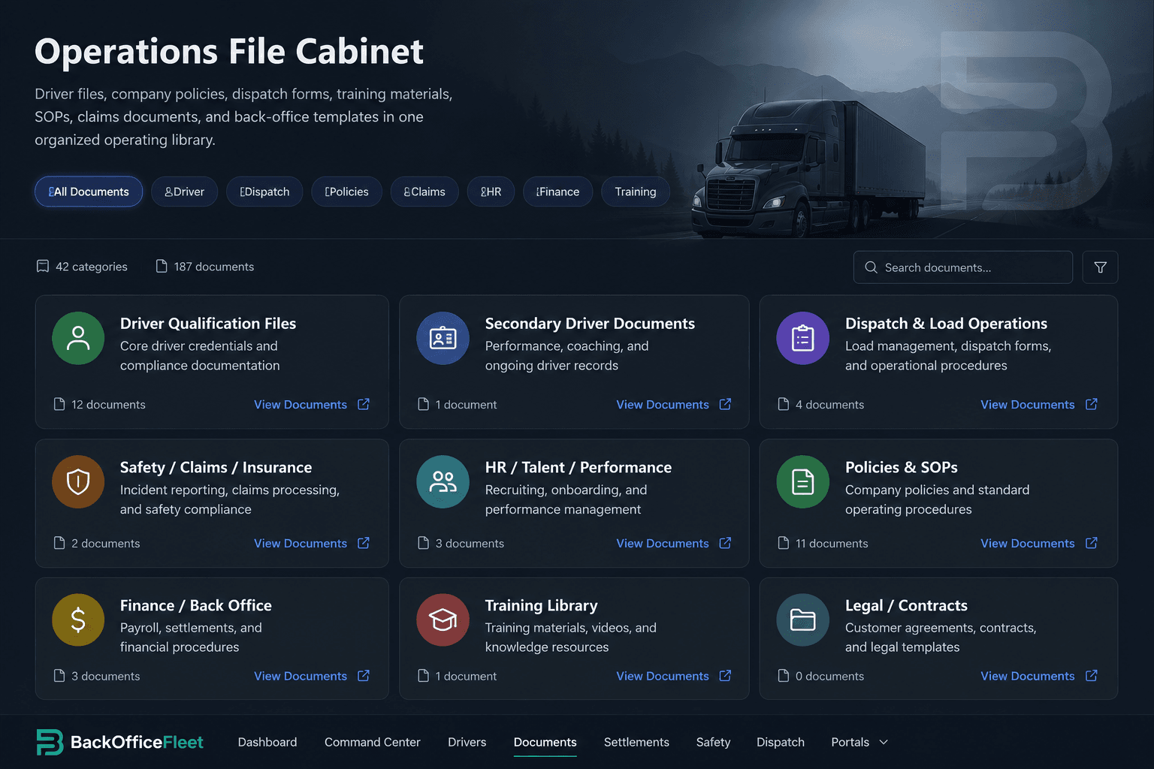The image size is (1154, 769).
Task: Click the '11 documents' count text
Action: (x=832, y=543)
